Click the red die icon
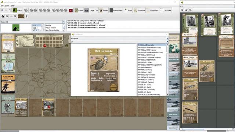Image resolution: width=235 pixels, height=132 pixels. pyautogui.click(x=71, y=11)
